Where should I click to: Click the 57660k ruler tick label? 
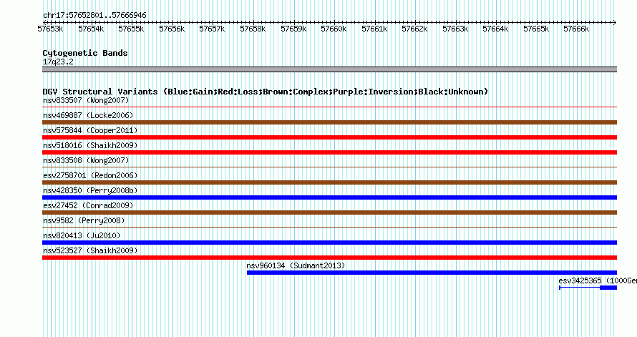[334, 29]
